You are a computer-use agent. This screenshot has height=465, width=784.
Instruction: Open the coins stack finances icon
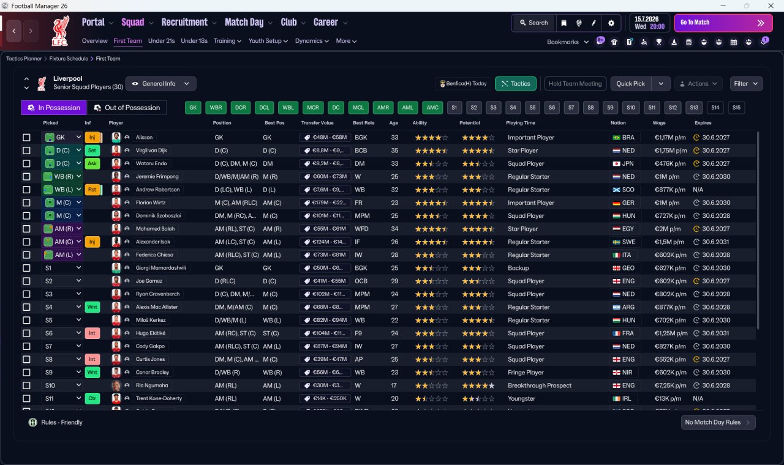tap(689, 42)
